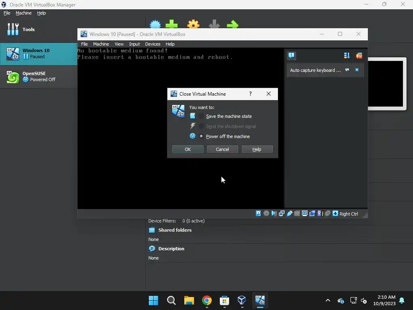Click the mouse integration indicator in status bar
Viewport: 413px width, 310px height.
tap(327, 214)
